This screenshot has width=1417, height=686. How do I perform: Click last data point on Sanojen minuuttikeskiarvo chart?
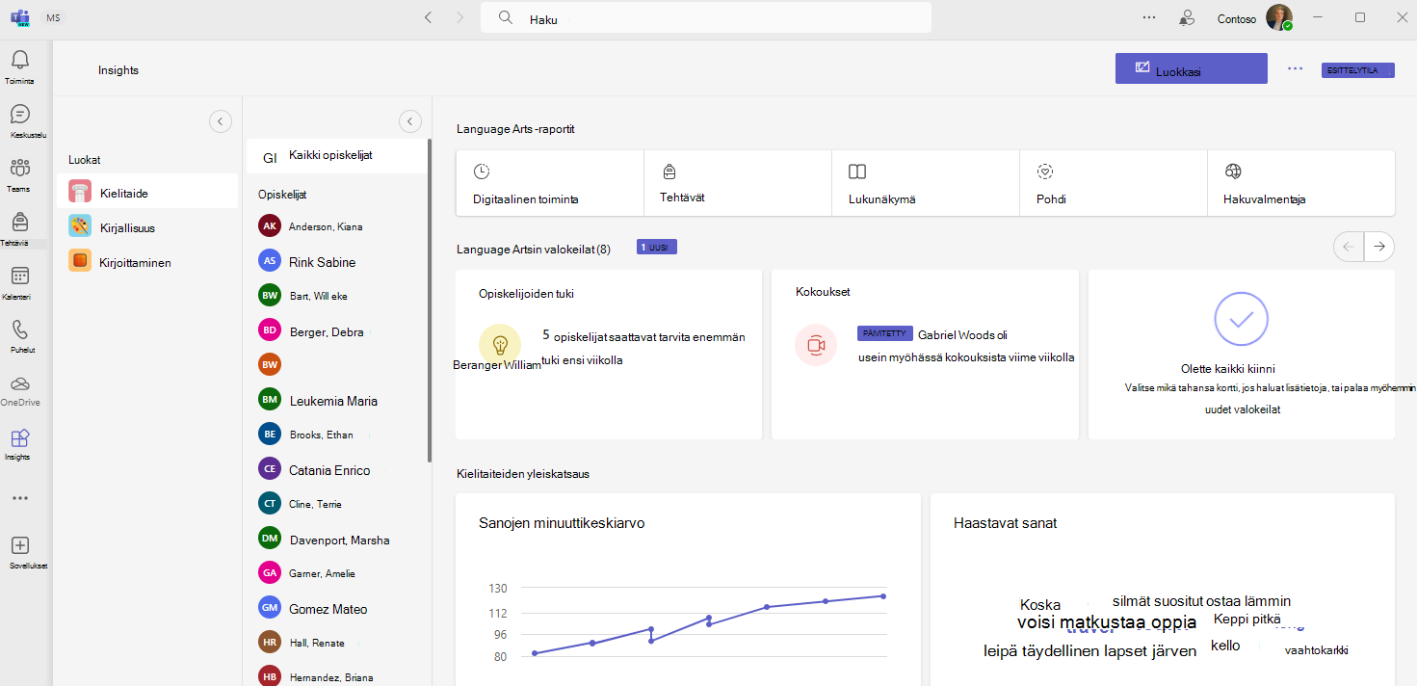[883, 596]
